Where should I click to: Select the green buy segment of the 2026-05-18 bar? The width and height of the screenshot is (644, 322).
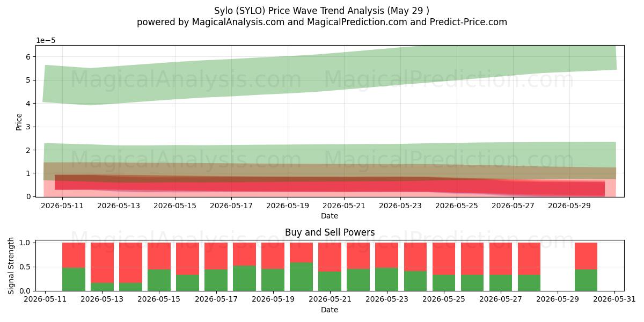click(x=244, y=278)
